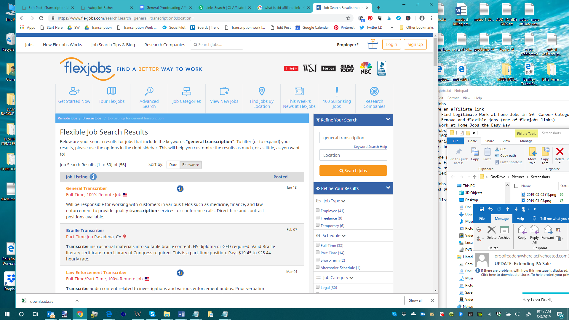Check the Freelance job type checkbox

point(318,218)
